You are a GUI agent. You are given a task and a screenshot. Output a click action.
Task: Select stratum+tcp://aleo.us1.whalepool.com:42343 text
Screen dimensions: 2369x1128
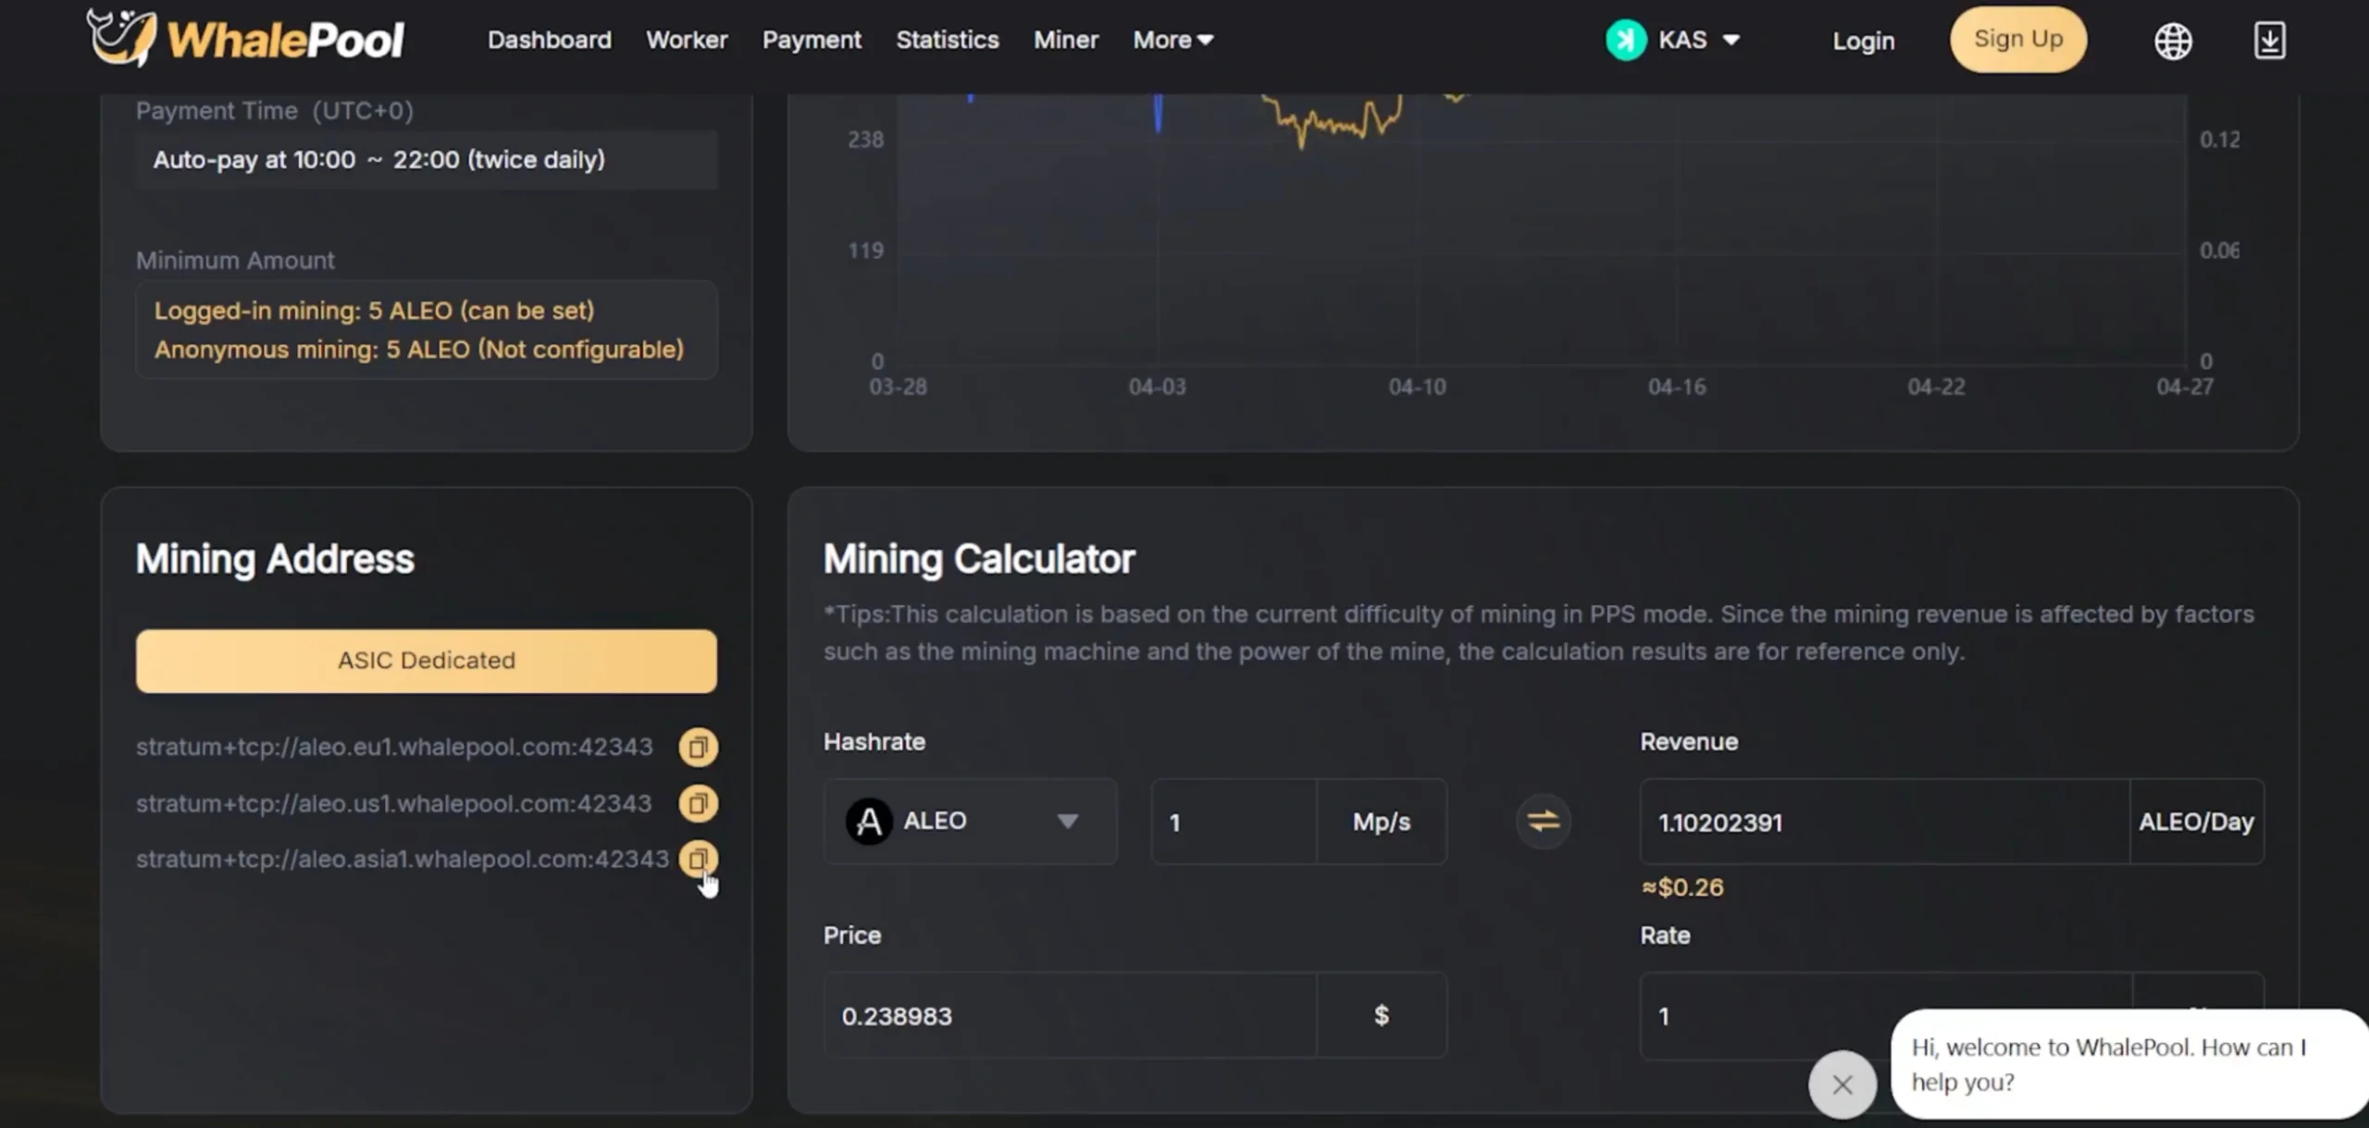pyautogui.click(x=393, y=803)
